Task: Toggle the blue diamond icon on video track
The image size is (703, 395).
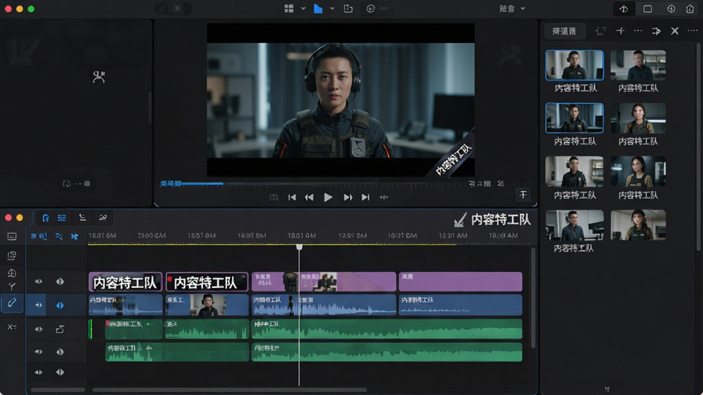Action: point(60,305)
